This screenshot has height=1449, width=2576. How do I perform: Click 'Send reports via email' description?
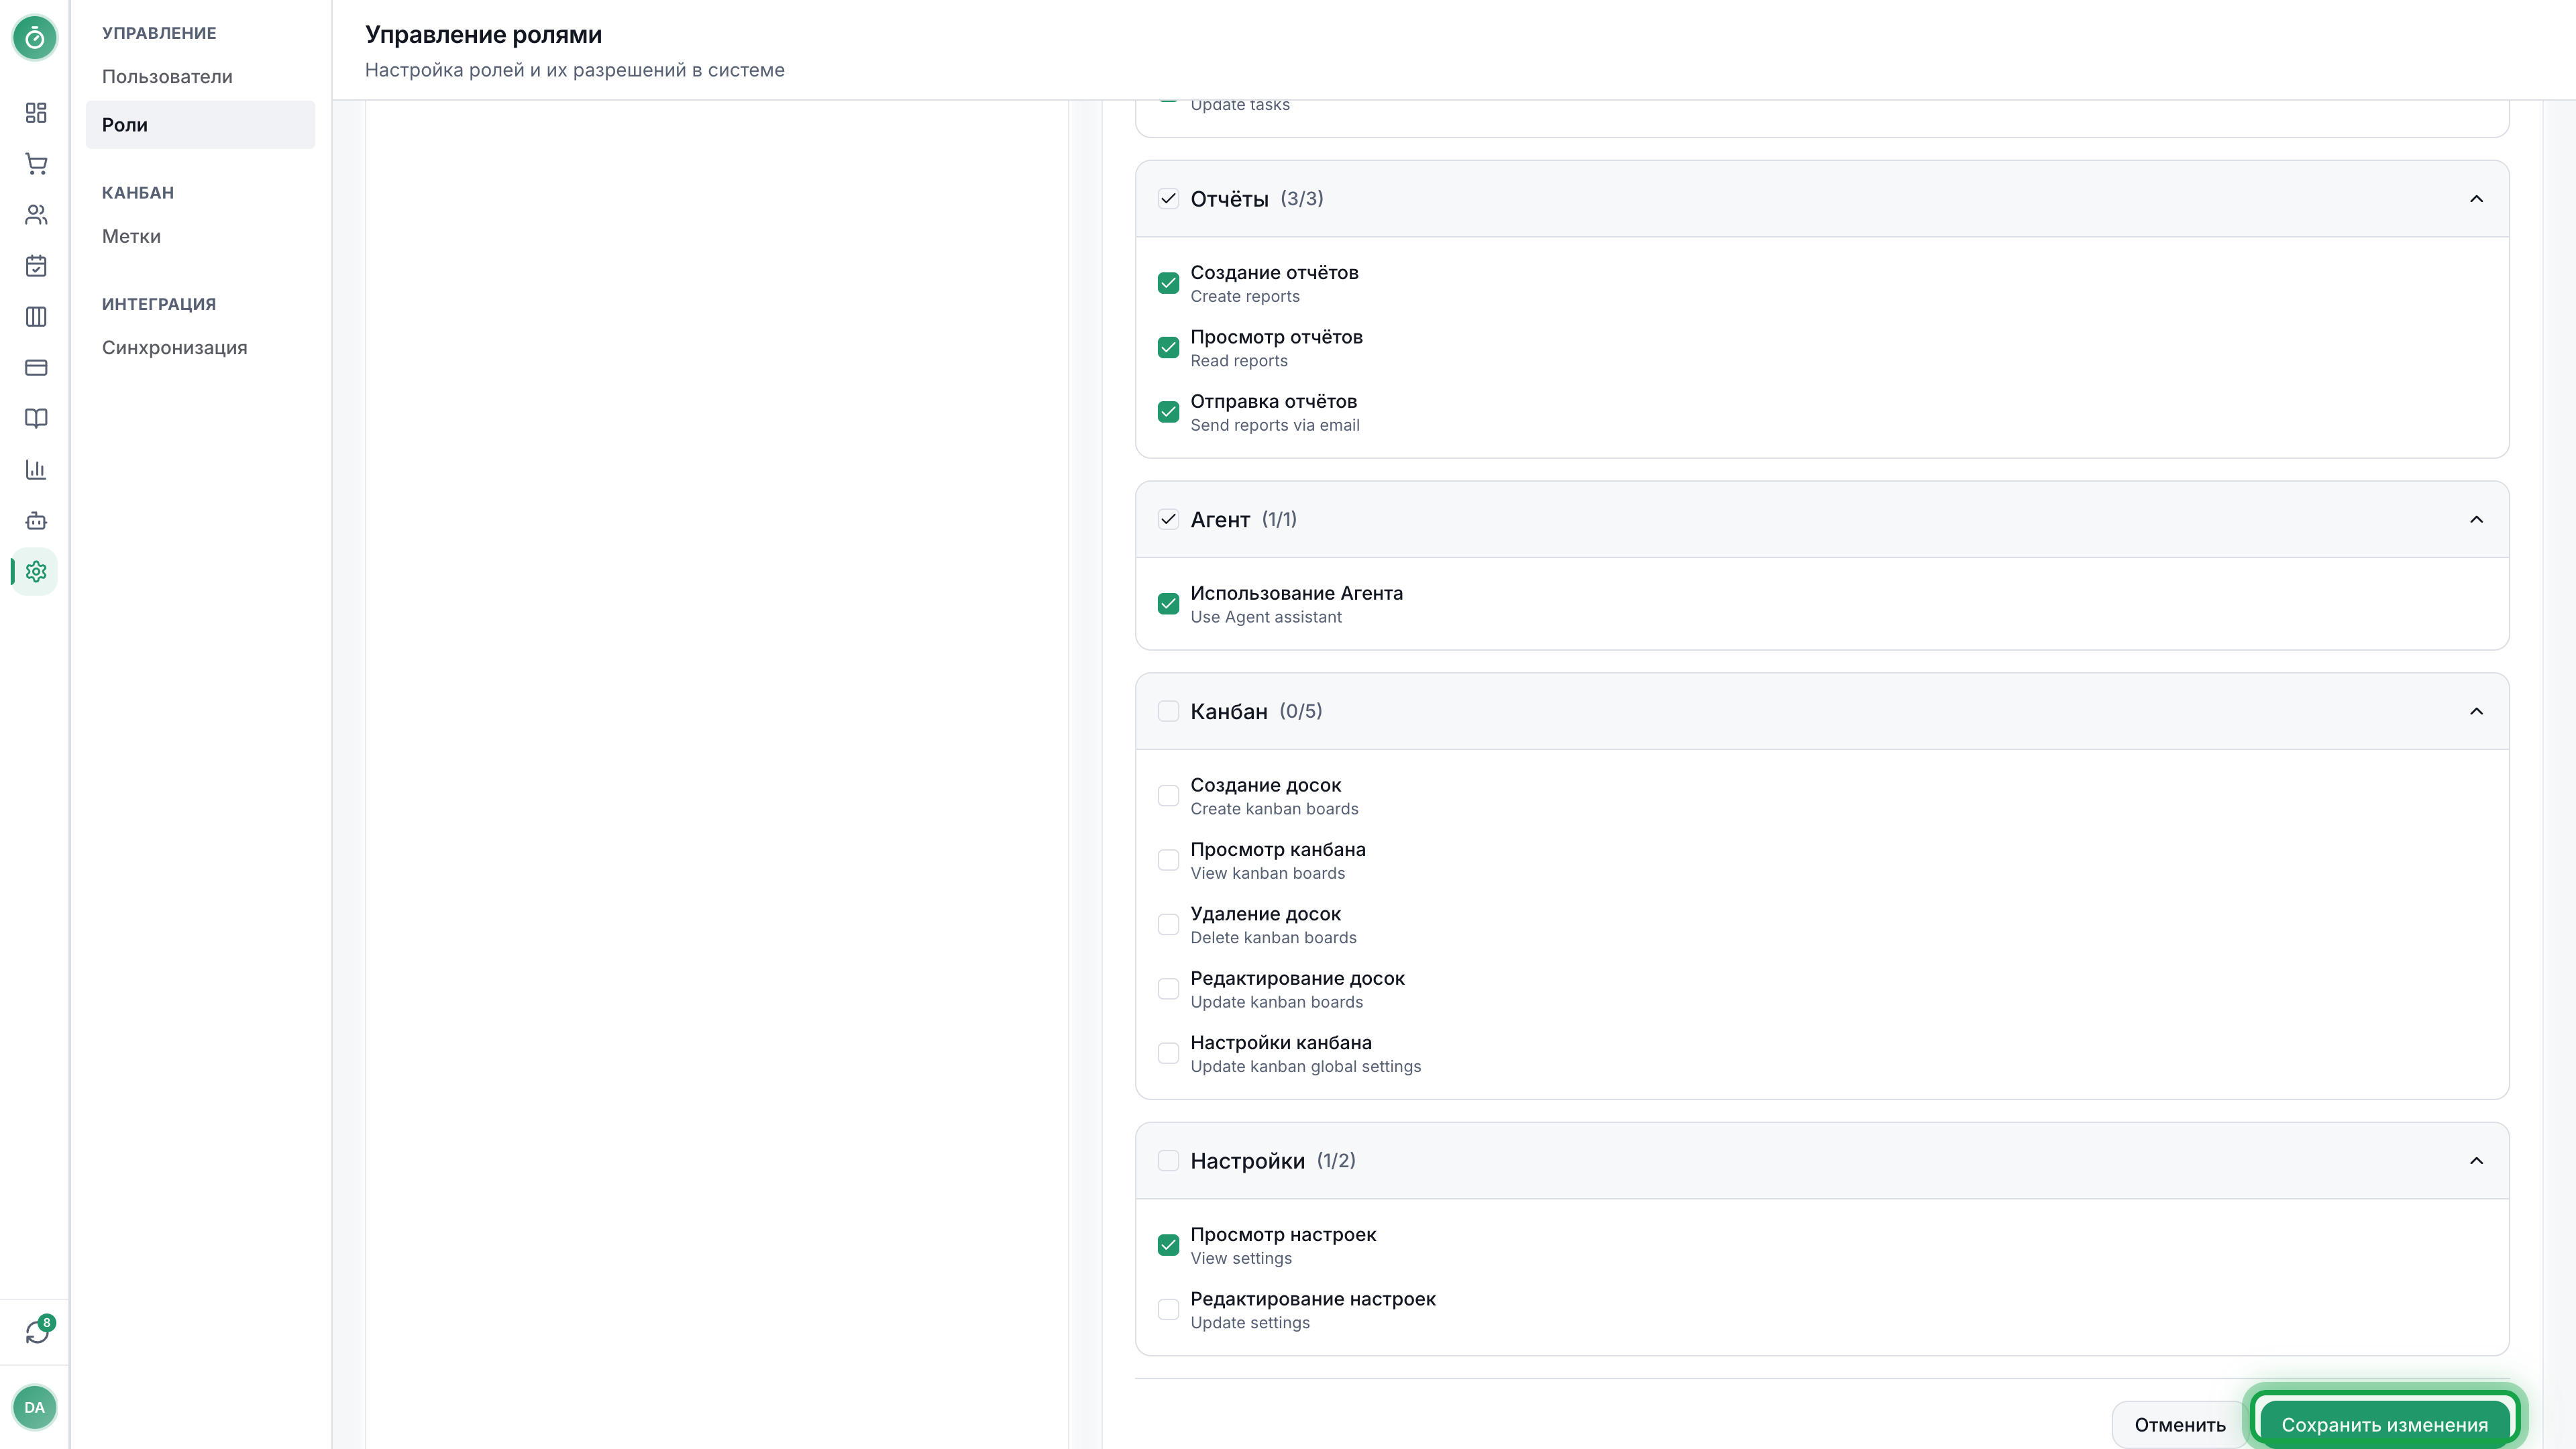1274,426
